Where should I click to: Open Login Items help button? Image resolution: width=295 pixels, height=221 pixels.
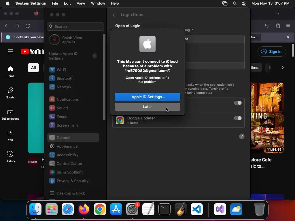tap(242, 136)
